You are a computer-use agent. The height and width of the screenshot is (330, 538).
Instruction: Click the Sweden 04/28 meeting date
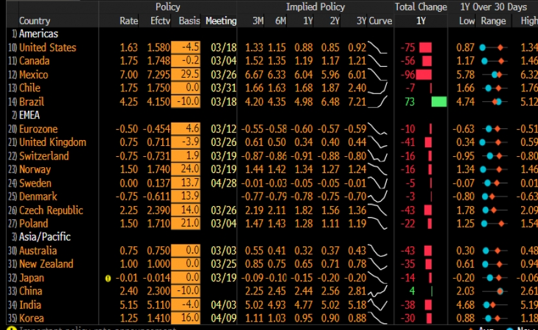pos(223,183)
